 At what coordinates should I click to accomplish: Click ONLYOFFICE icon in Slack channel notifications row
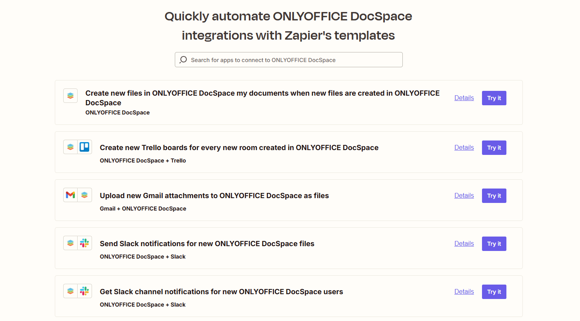[x=70, y=291]
